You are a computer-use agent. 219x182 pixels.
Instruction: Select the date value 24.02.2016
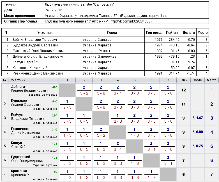[x=54, y=10]
